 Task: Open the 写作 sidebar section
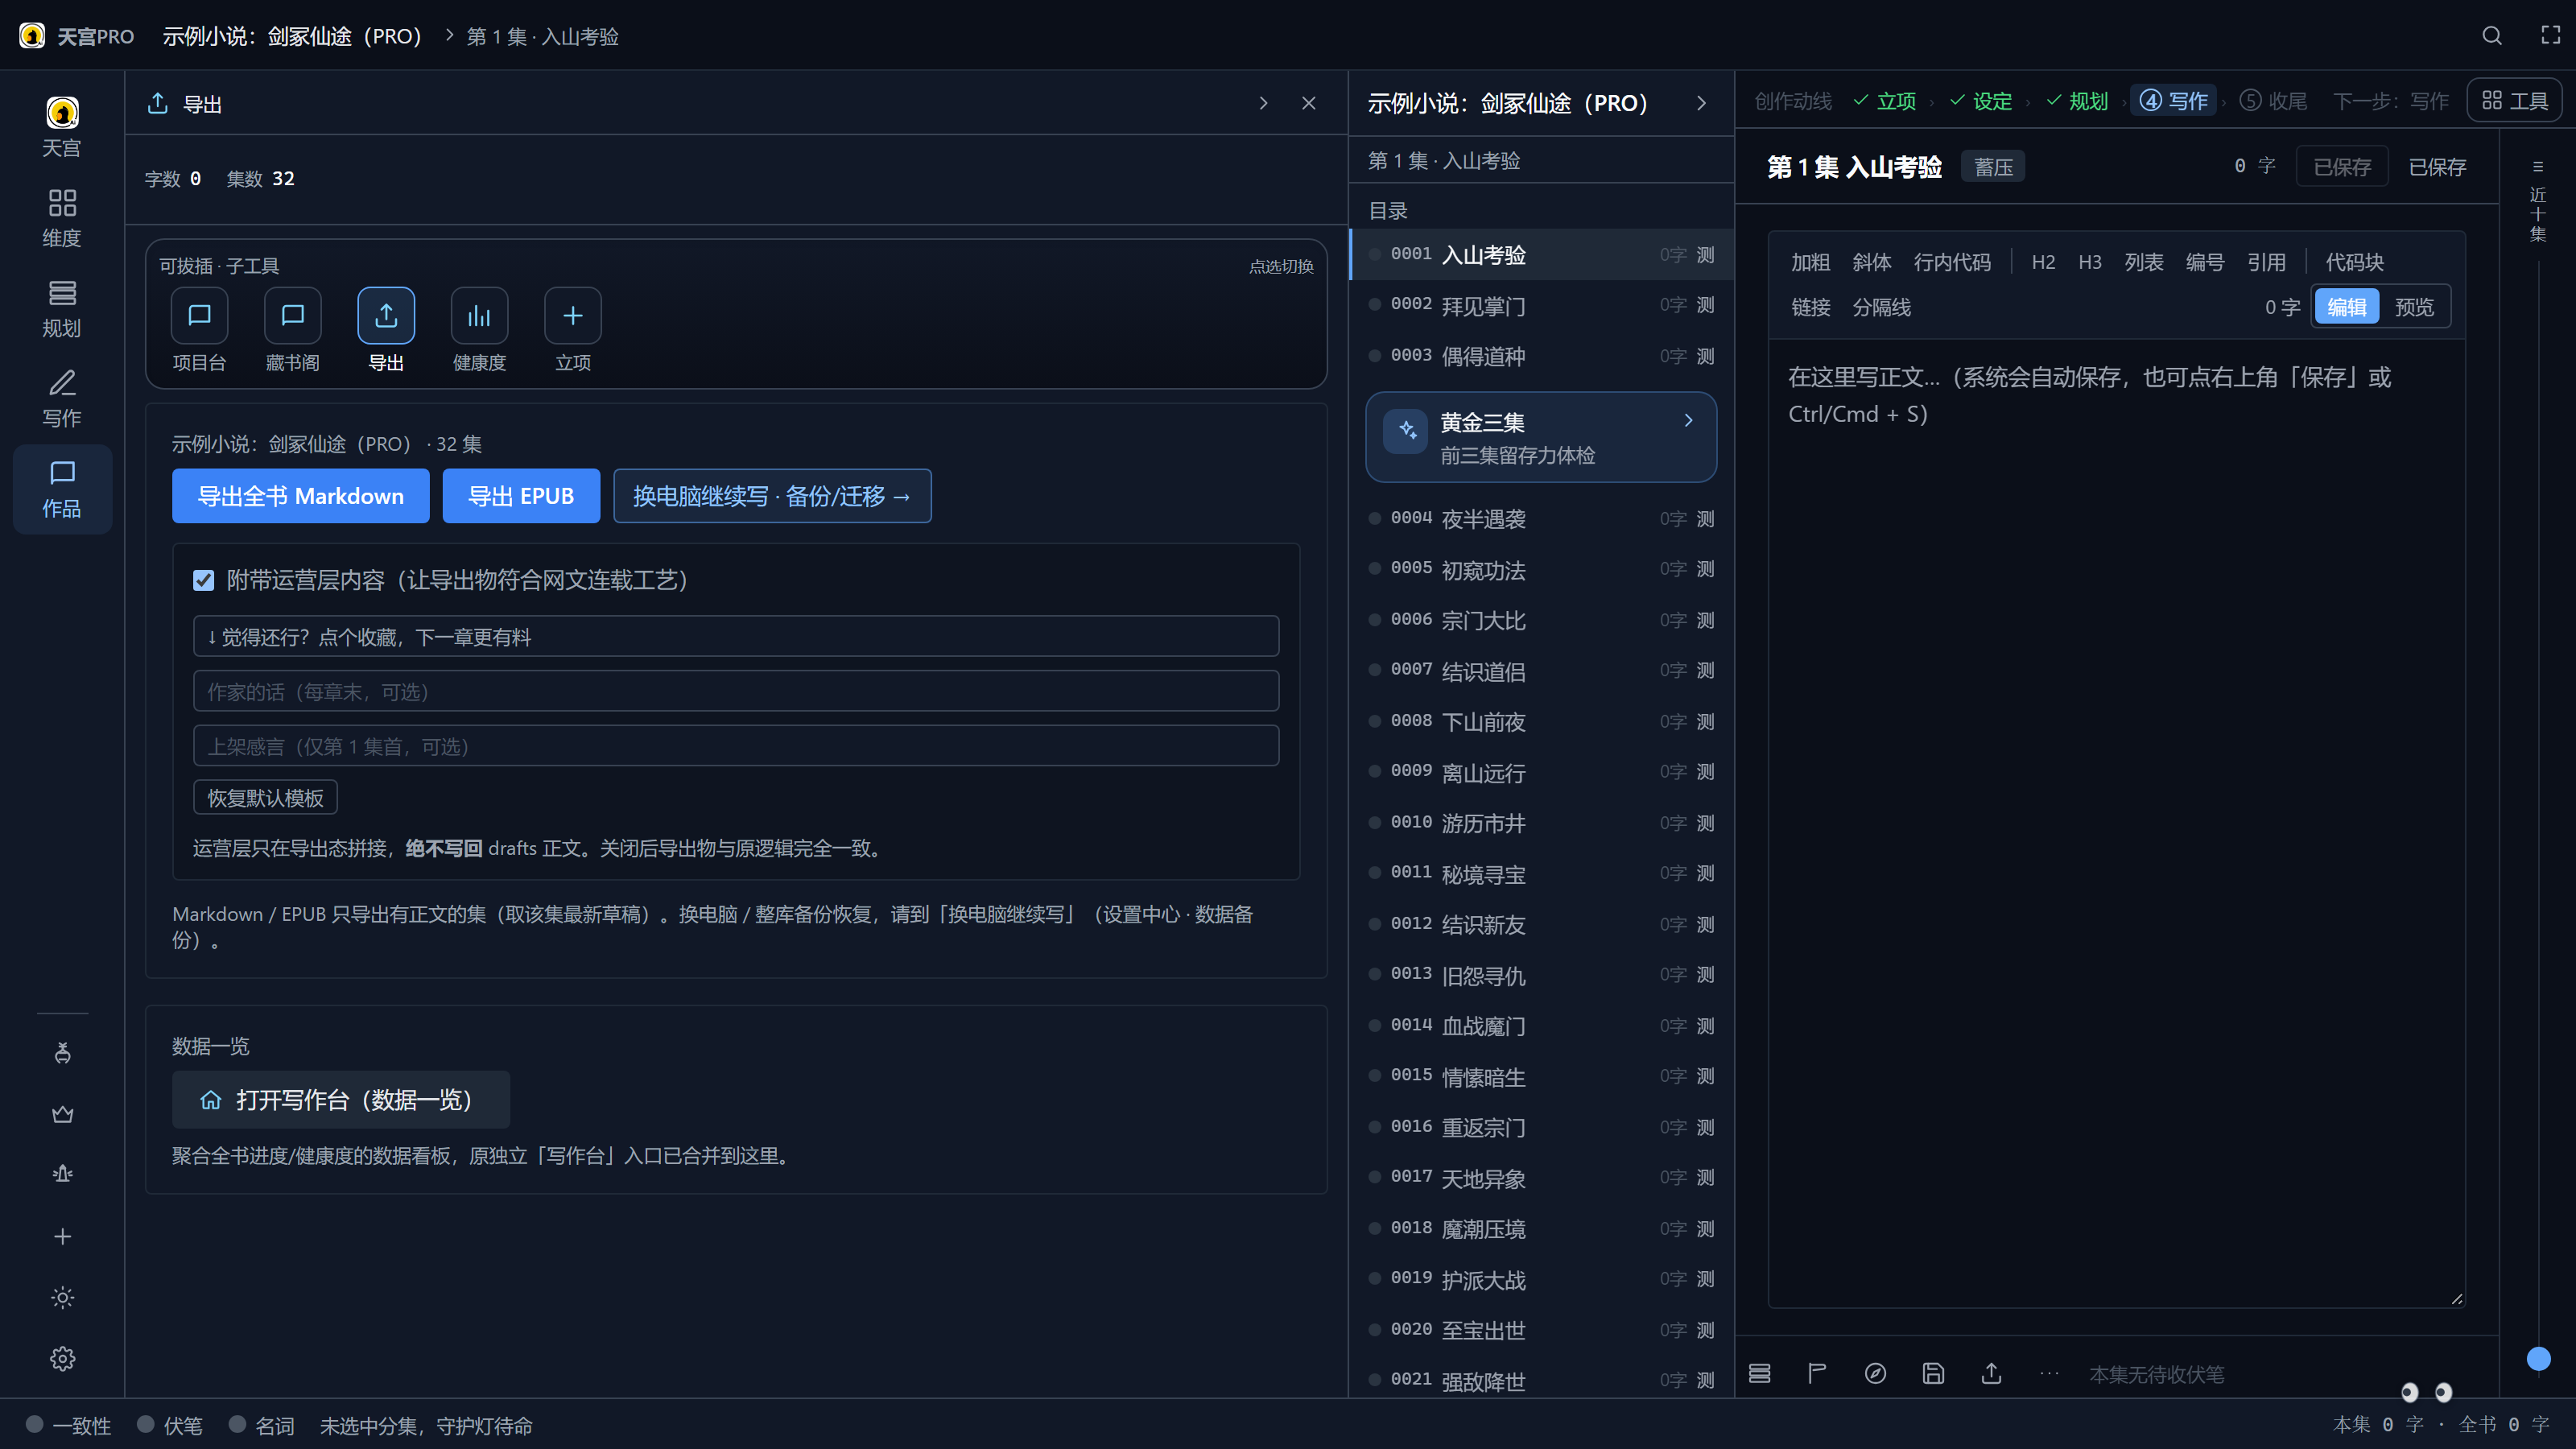(x=62, y=397)
